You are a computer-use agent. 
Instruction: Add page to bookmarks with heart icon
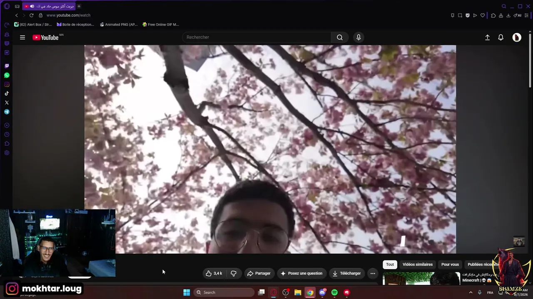coord(483,15)
